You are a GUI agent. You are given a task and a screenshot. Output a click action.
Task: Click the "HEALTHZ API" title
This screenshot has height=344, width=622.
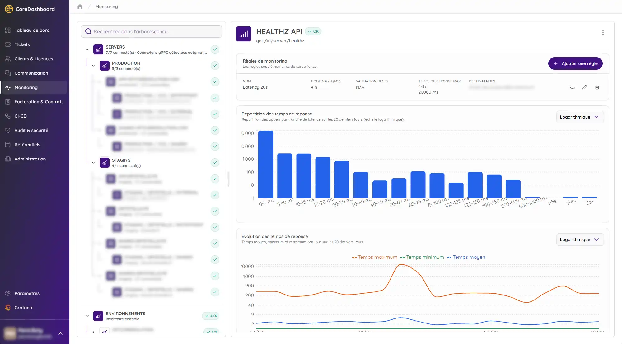[x=279, y=31]
